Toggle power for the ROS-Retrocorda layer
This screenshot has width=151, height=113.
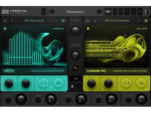click(5, 21)
